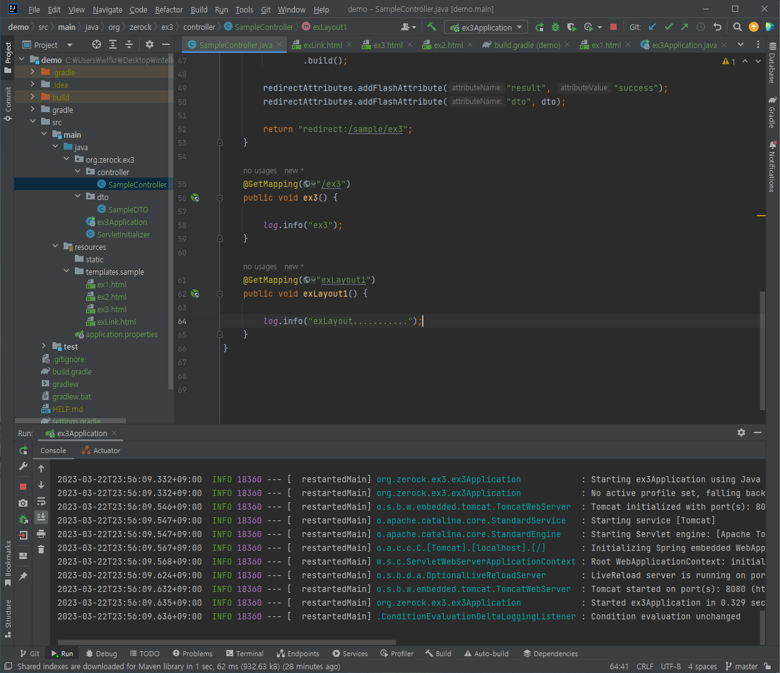Viewport: 780px width, 673px height.
Task: Switch to the Actuator tab
Action: [x=102, y=451]
